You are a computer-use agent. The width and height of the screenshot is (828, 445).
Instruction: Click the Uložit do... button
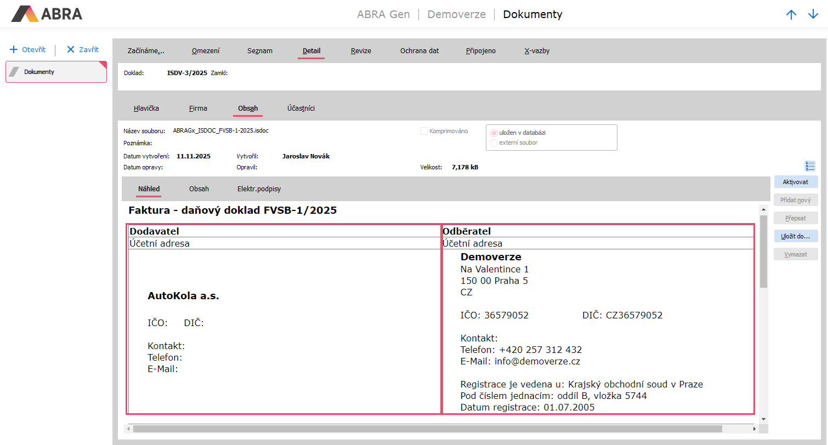[796, 236]
